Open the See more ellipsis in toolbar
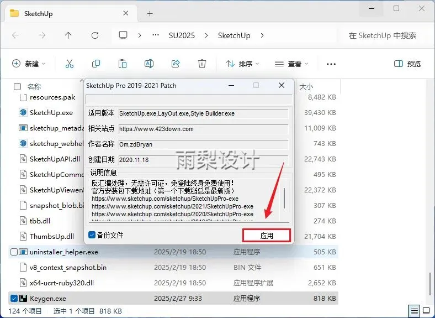Screen dimensions: 435x318 click(x=331, y=64)
